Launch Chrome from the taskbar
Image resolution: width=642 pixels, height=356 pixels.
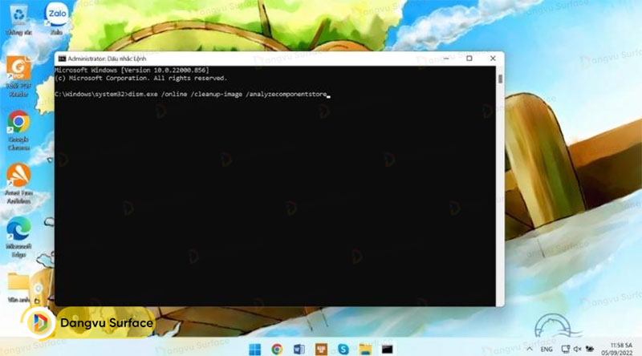[277, 349]
